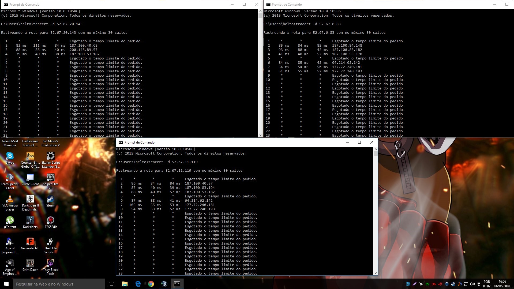The height and width of the screenshot is (289, 514).
Task: Select the µTorrent desktop icon
Action: point(10,221)
